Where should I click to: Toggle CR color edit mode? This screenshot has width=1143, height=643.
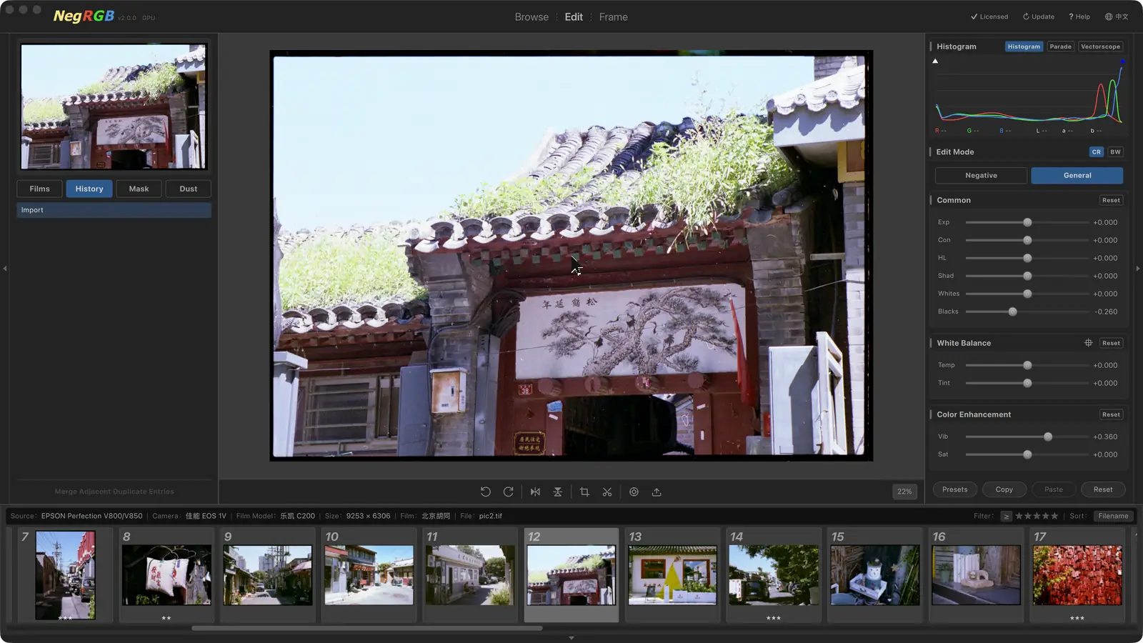1096,151
